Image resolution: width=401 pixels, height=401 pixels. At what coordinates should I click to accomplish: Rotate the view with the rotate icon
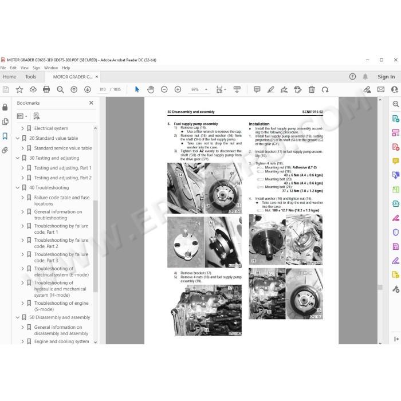pyautogui.click(x=325, y=89)
